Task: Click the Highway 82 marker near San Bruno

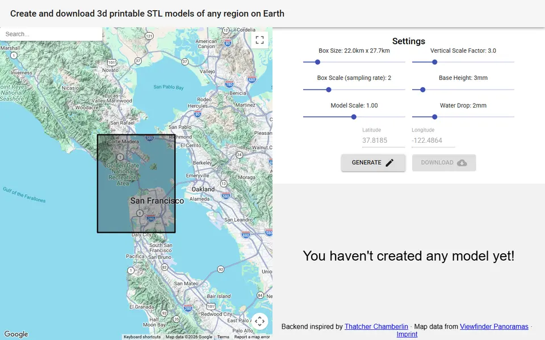Action: click(x=165, y=267)
